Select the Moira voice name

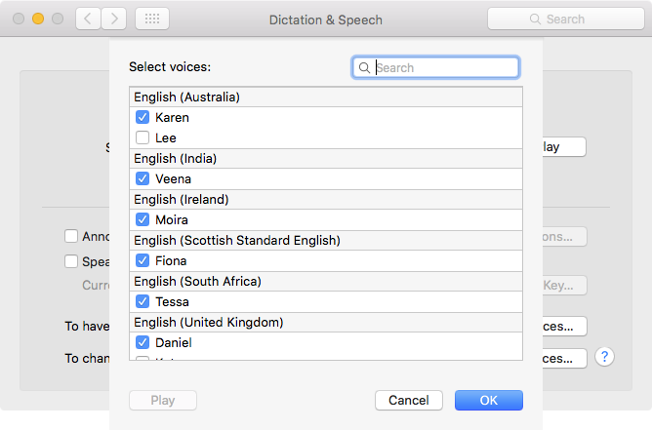pyautogui.click(x=172, y=219)
